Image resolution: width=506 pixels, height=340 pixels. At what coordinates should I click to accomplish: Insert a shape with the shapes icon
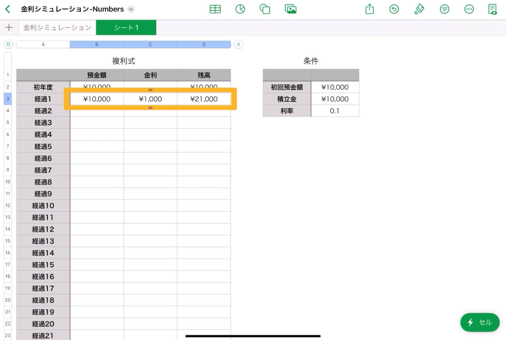(x=265, y=9)
